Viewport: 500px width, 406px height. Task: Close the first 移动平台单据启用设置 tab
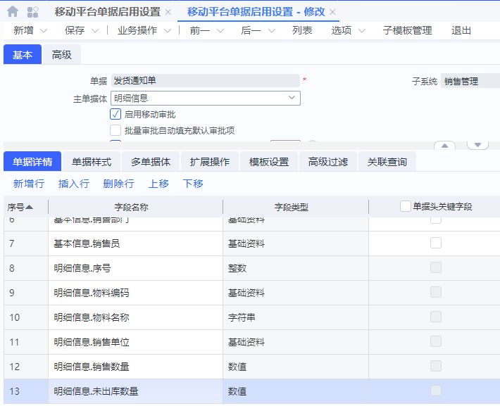(168, 12)
